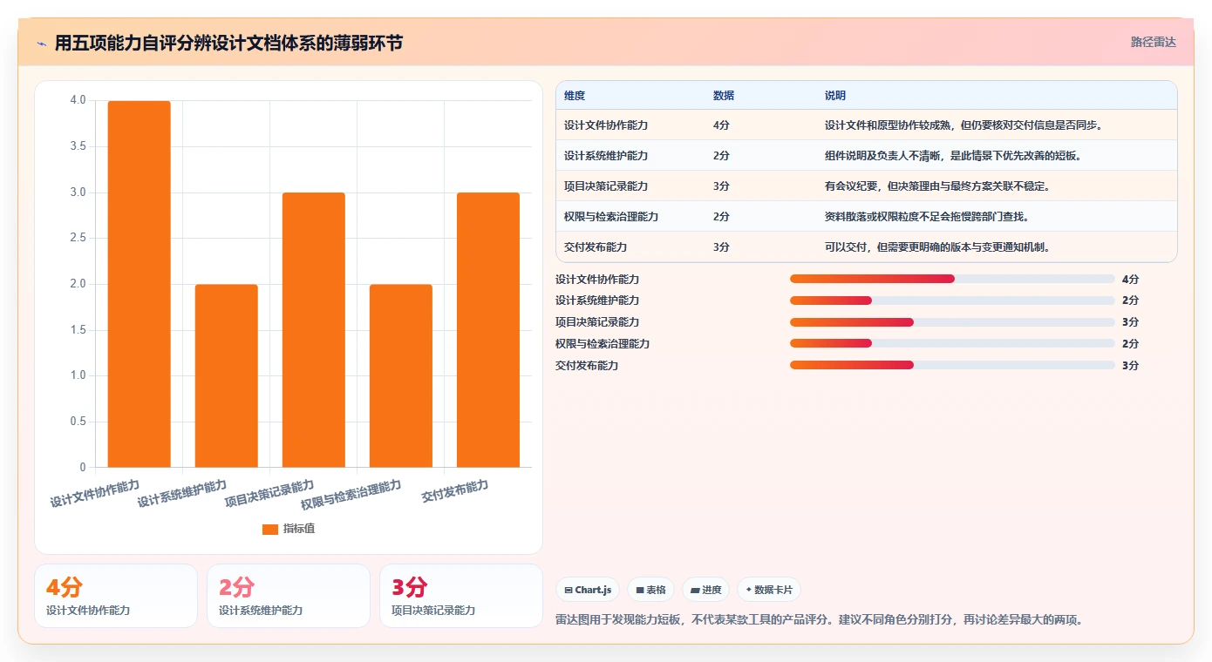Click the 权限与检索治理能力 progress bar
Viewport: 1212px width, 662px height.
tap(952, 343)
